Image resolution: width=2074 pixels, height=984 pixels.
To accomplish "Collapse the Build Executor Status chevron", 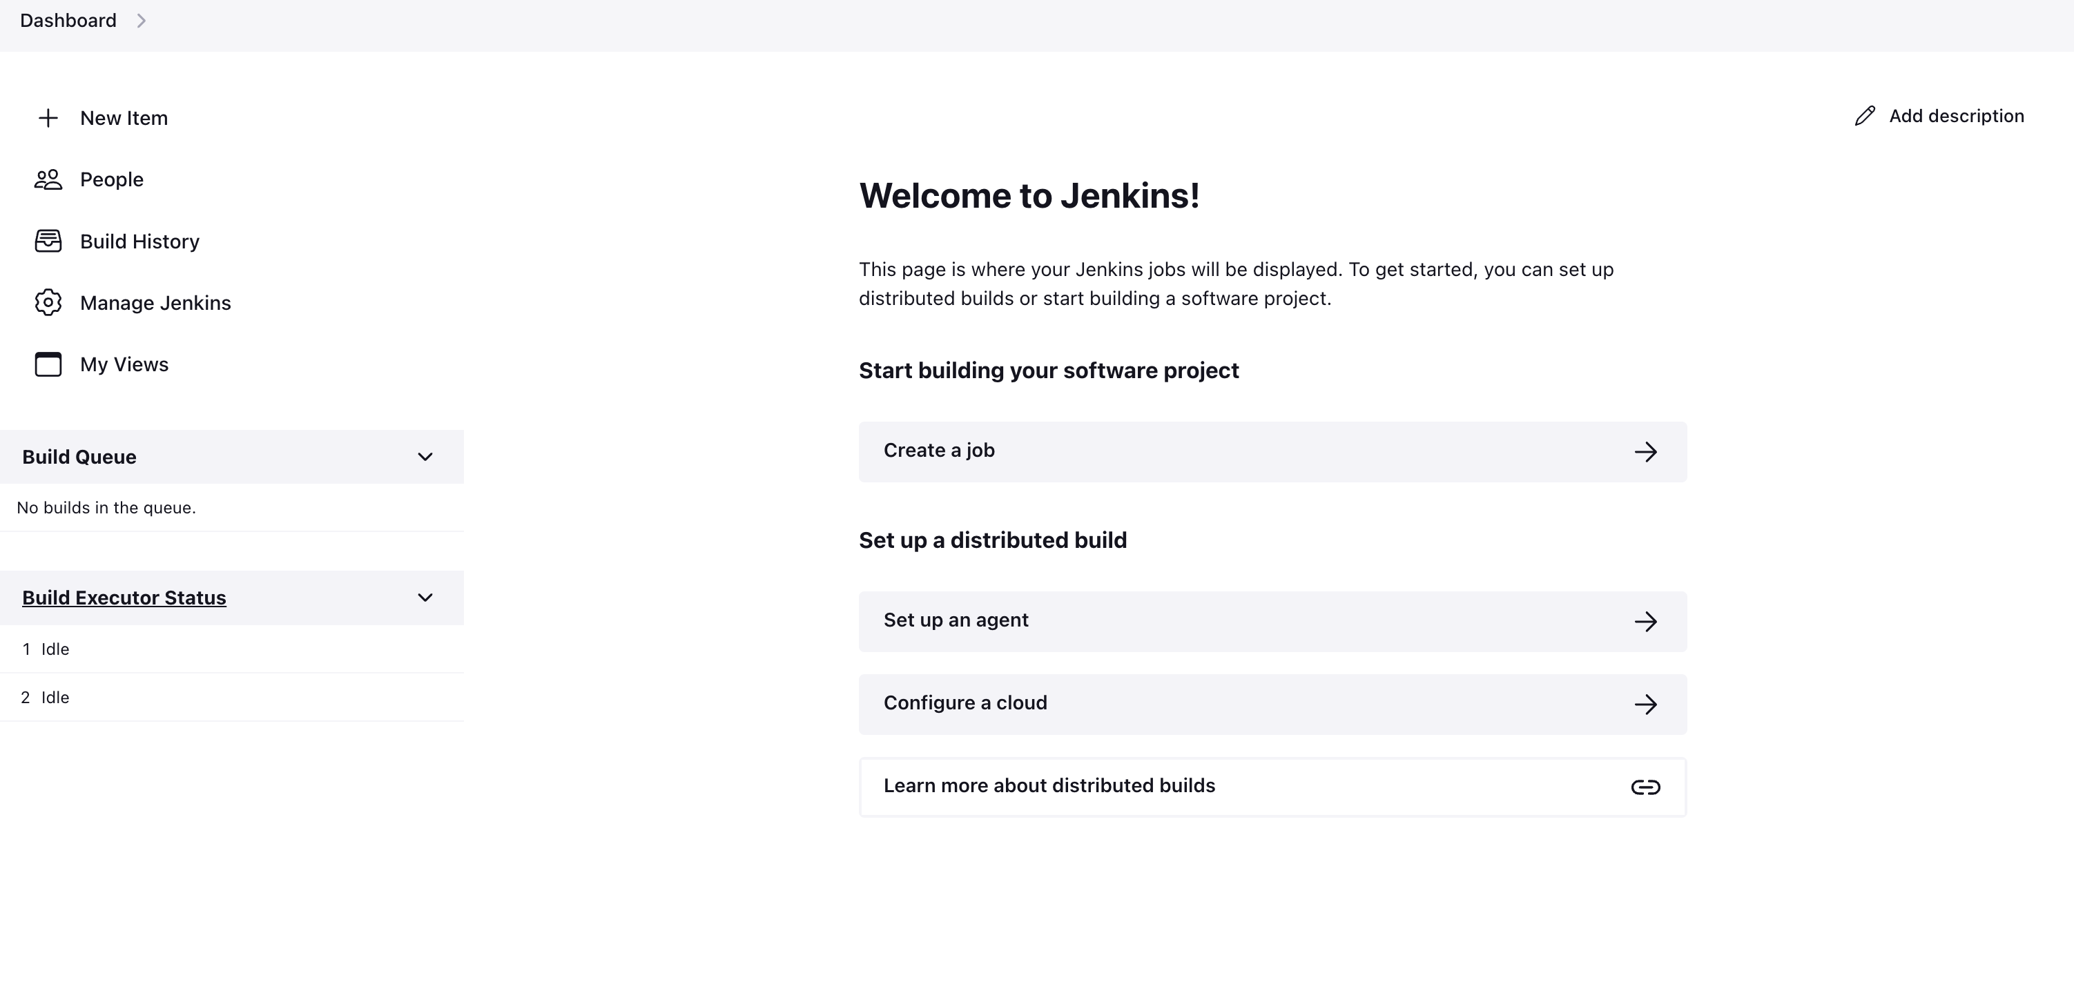I will coord(425,598).
